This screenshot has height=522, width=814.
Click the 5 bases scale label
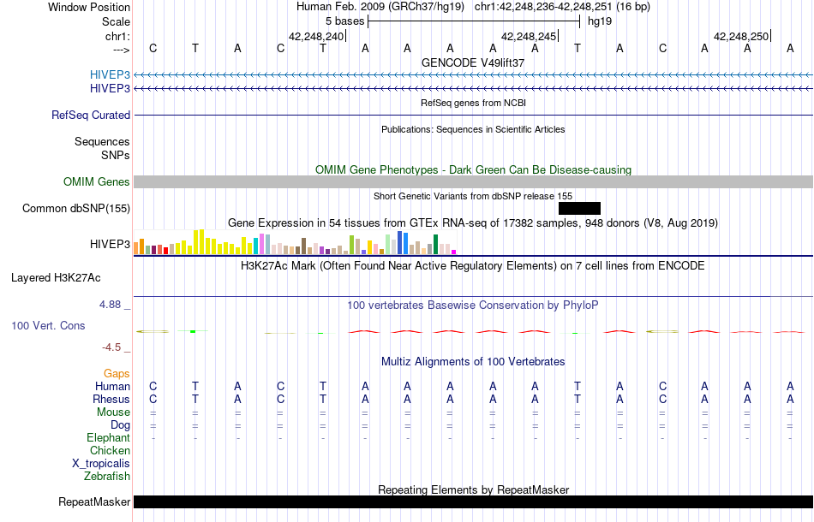coord(345,21)
